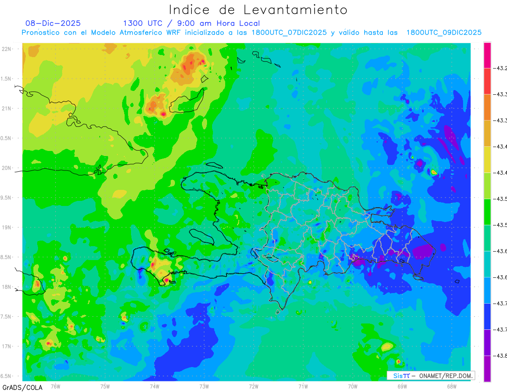Click the "76W" longitude label
The width and height of the screenshot is (507, 392).
pos(55,386)
